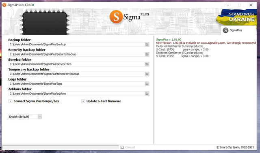This screenshot has width=260, height=153.
Task: Click the orange Sigma Plus logo
Action: point(116,17)
